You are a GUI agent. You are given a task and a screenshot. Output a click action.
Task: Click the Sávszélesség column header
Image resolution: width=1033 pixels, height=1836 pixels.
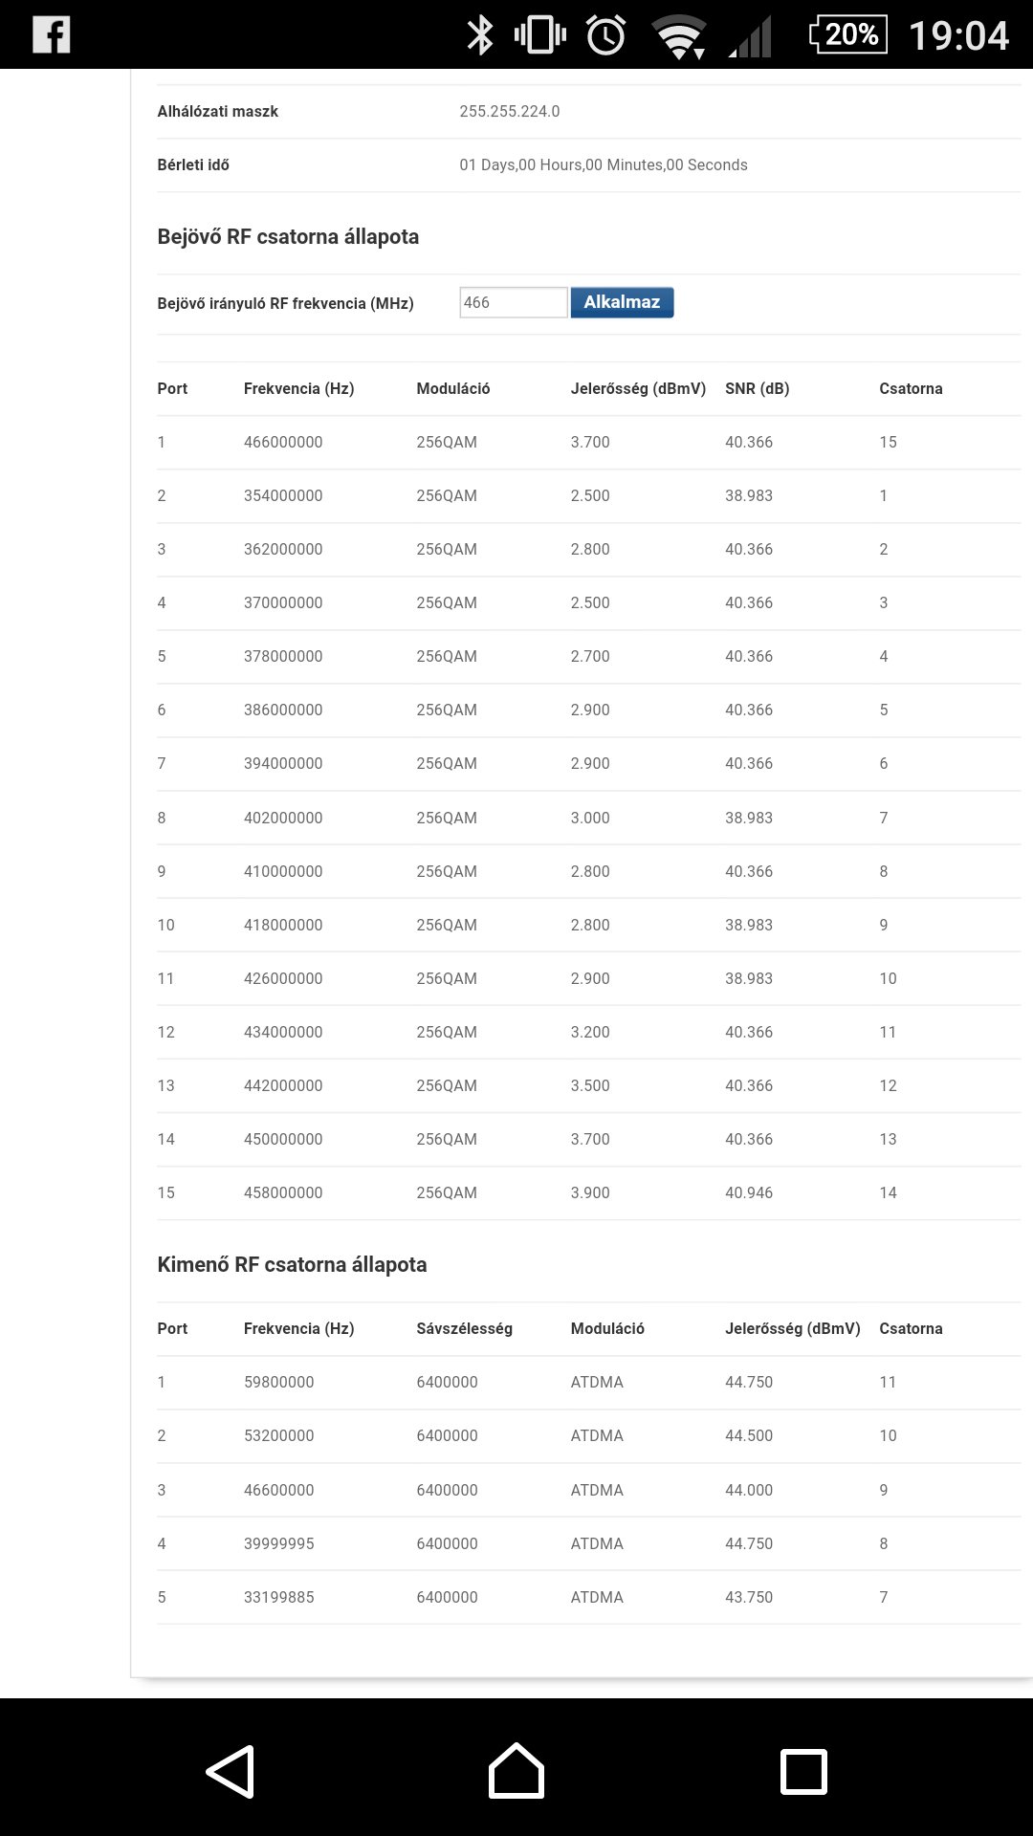click(x=464, y=1328)
